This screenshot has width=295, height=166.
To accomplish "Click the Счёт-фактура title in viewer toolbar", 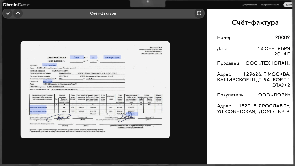I will [x=103, y=13].
